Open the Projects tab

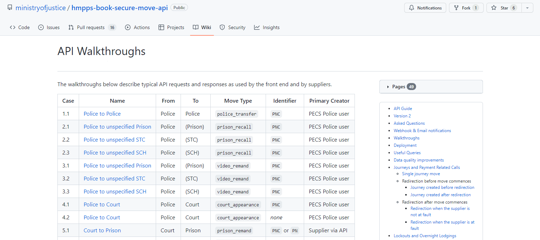(171, 27)
